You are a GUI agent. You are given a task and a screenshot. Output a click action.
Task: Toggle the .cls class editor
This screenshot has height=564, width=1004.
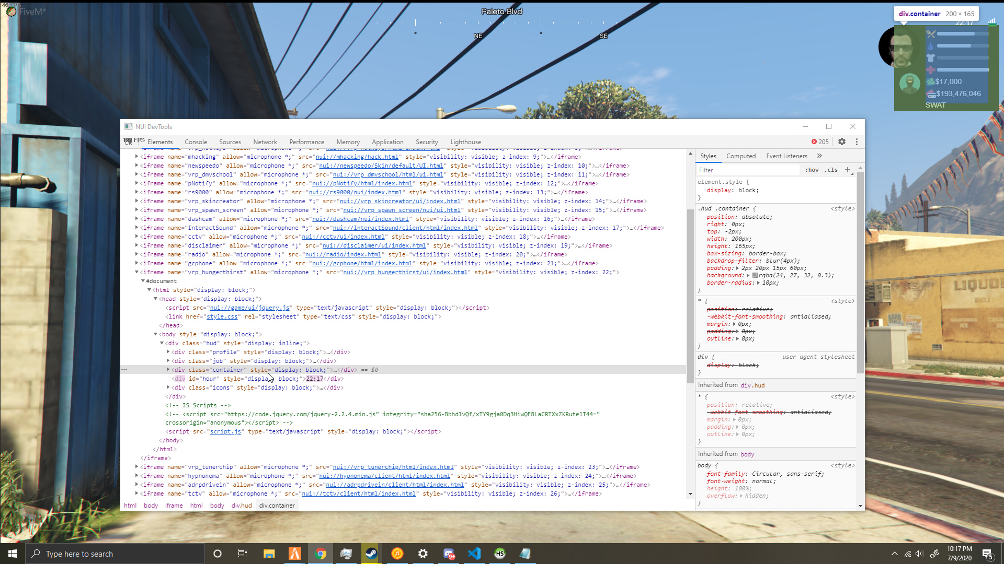(831, 170)
